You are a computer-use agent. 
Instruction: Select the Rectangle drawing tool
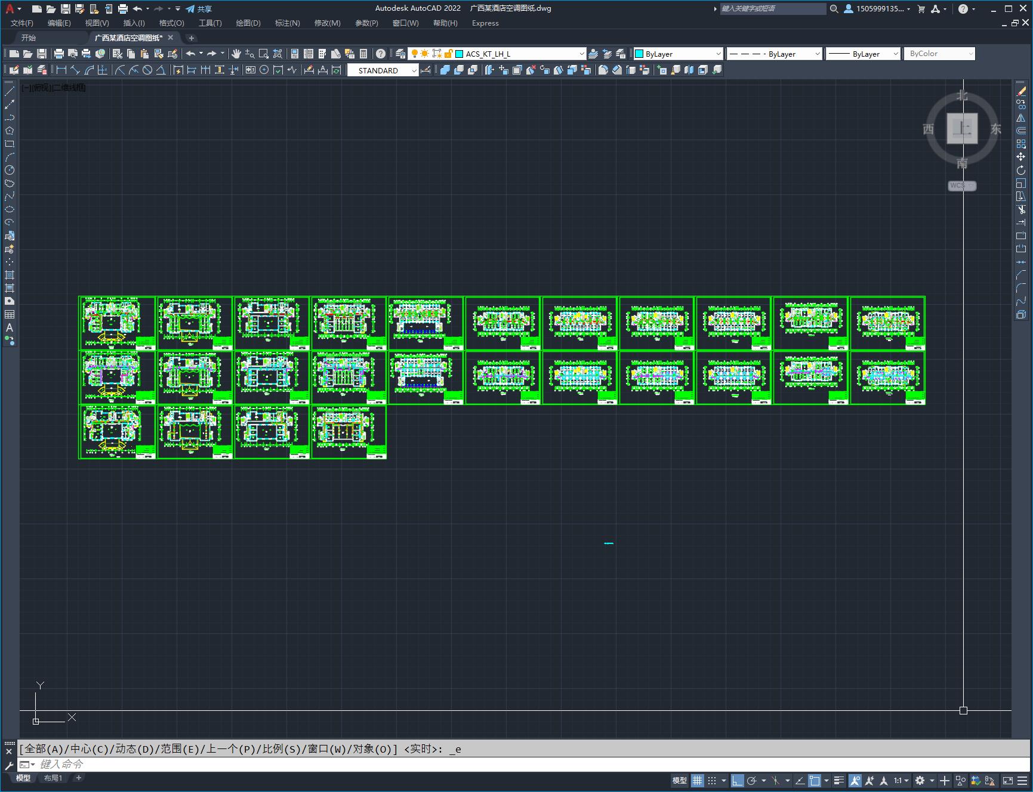coord(10,144)
